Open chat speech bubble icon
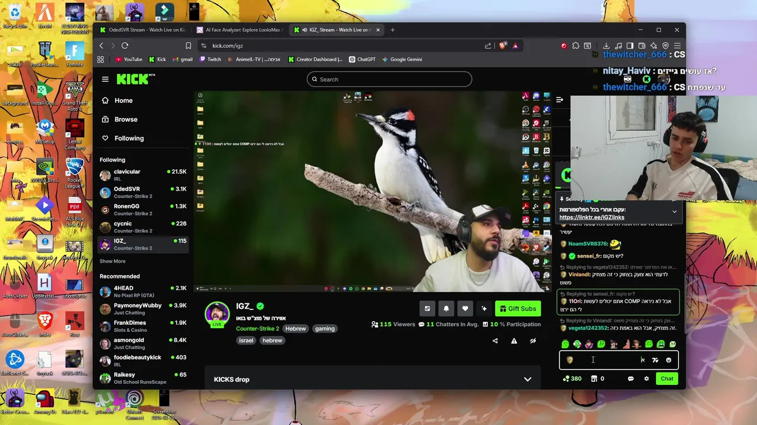This screenshot has width=757, height=425. [630, 378]
